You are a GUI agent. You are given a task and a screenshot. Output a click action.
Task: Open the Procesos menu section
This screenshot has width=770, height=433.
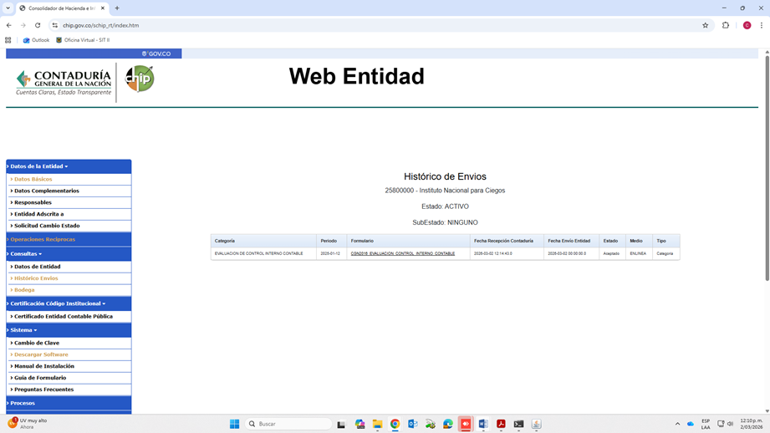(x=69, y=403)
